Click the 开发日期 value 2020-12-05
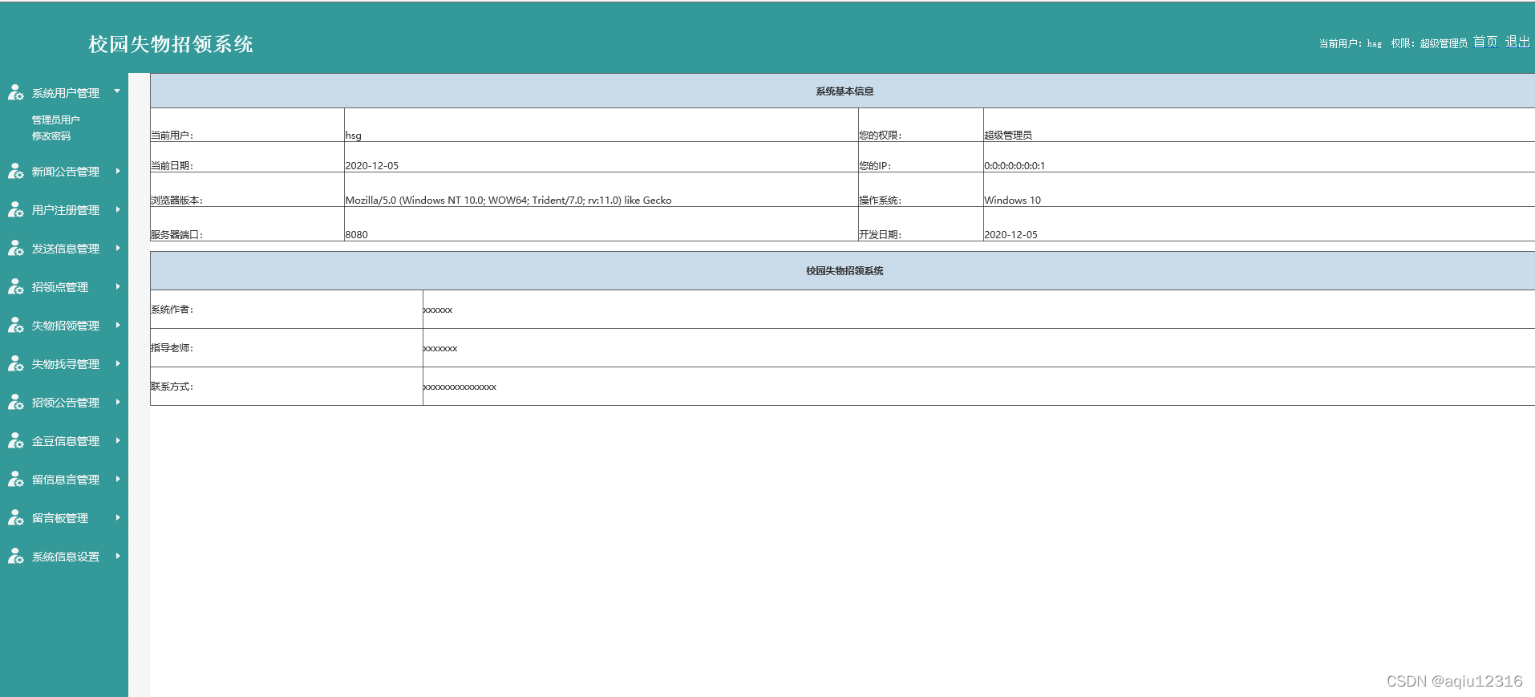 pos(1011,235)
